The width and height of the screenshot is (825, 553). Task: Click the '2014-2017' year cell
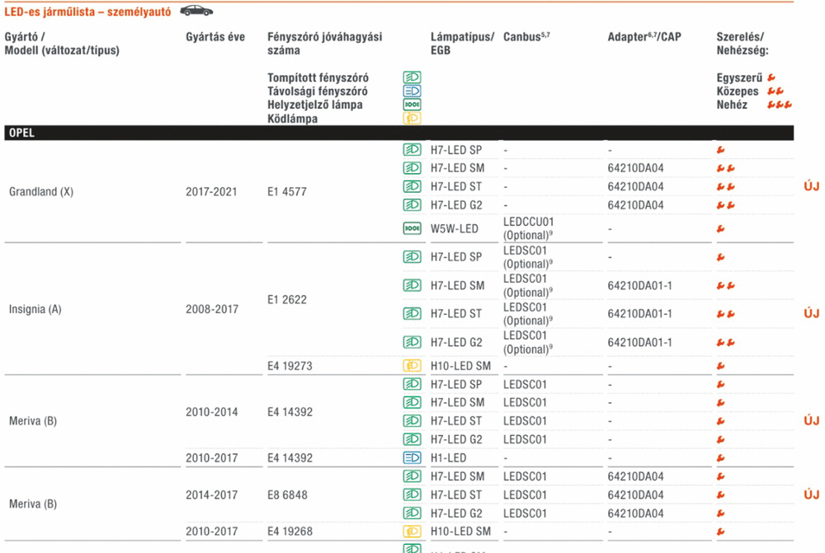pyautogui.click(x=211, y=494)
